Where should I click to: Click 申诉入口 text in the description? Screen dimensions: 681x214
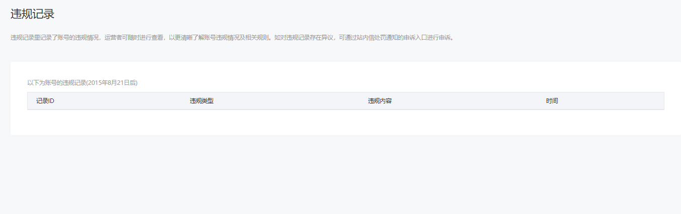(x=414, y=38)
